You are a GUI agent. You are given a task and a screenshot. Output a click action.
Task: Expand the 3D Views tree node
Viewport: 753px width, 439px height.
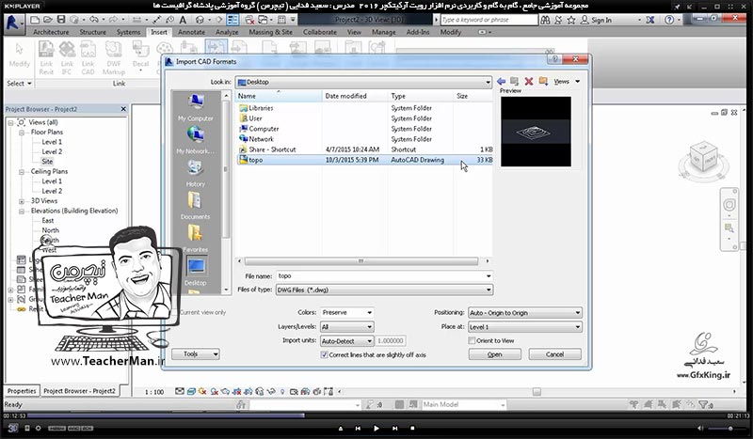click(x=22, y=201)
